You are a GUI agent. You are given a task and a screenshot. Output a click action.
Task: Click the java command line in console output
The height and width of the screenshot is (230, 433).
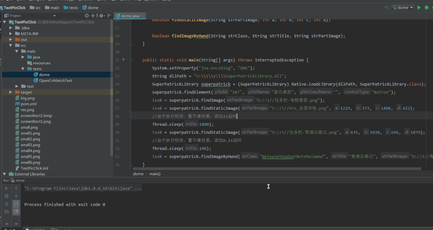(x=83, y=188)
